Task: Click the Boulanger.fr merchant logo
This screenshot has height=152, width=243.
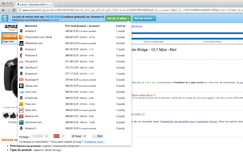Action: [x=21, y=80]
